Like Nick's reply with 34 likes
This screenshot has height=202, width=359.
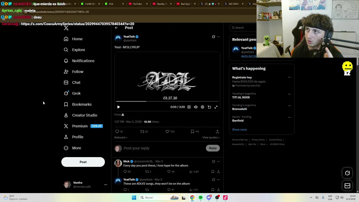click(171, 171)
